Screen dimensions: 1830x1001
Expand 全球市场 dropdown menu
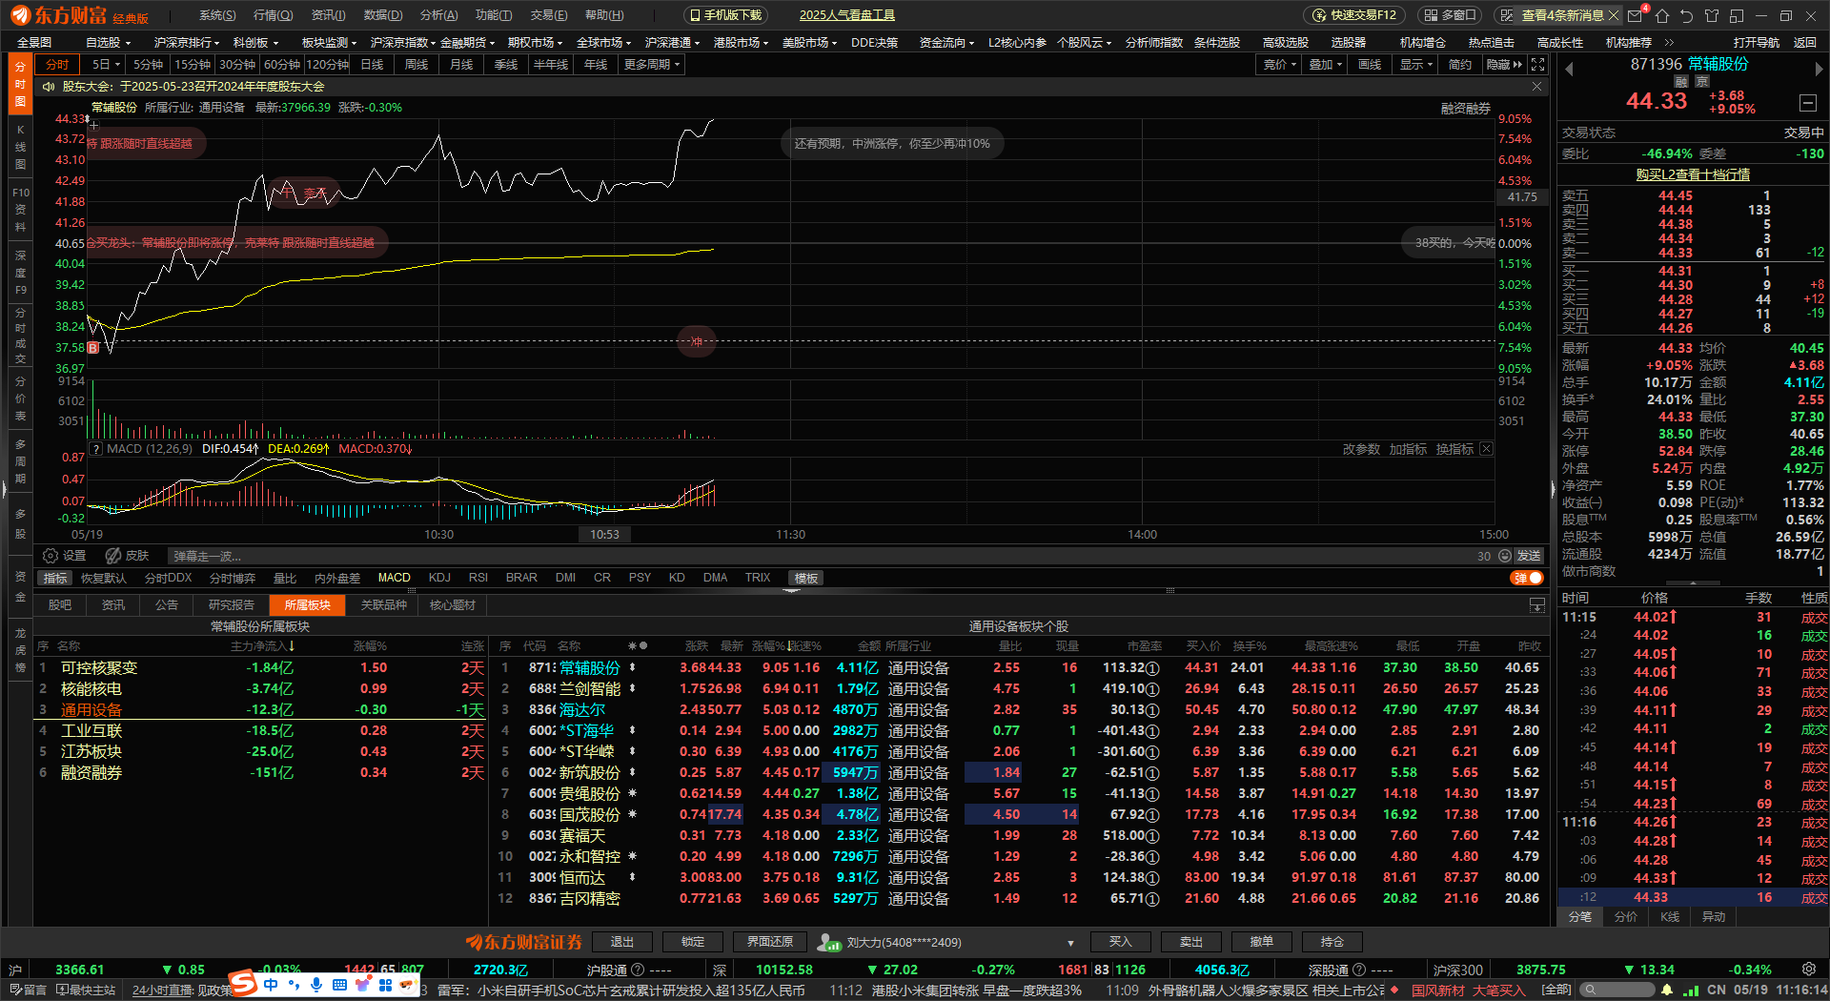(604, 43)
